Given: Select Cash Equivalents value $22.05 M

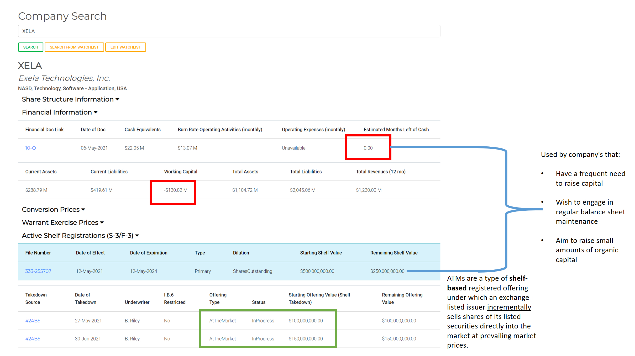Looking at the screenshot, I should (x=134, y=148).
